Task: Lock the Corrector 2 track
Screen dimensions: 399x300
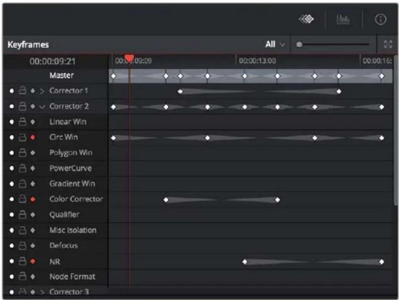Action: coord(22,106)
